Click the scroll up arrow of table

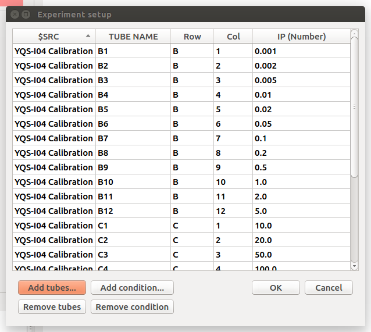click(x=354, y=33)
